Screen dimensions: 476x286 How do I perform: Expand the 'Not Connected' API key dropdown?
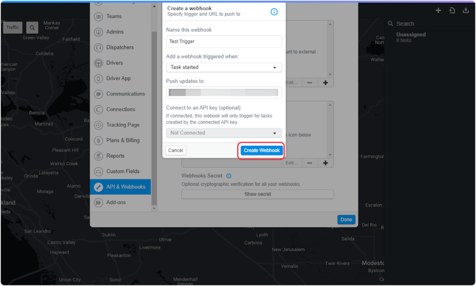click(224, 133)
